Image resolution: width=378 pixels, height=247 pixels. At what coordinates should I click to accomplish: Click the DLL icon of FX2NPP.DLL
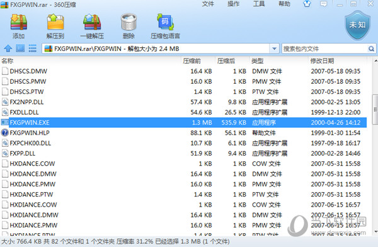click(5, 102)
